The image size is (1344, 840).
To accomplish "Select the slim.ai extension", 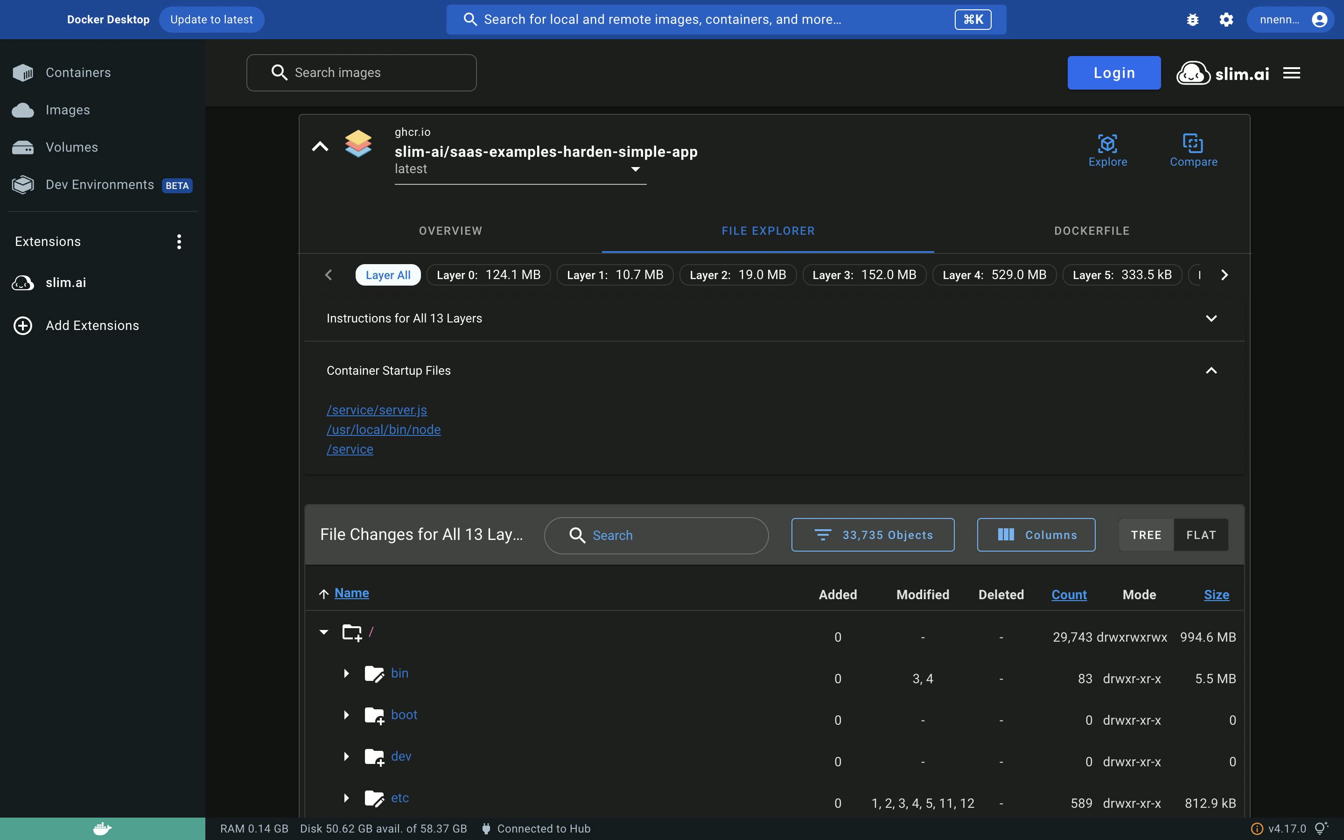I will click(103, 283).
